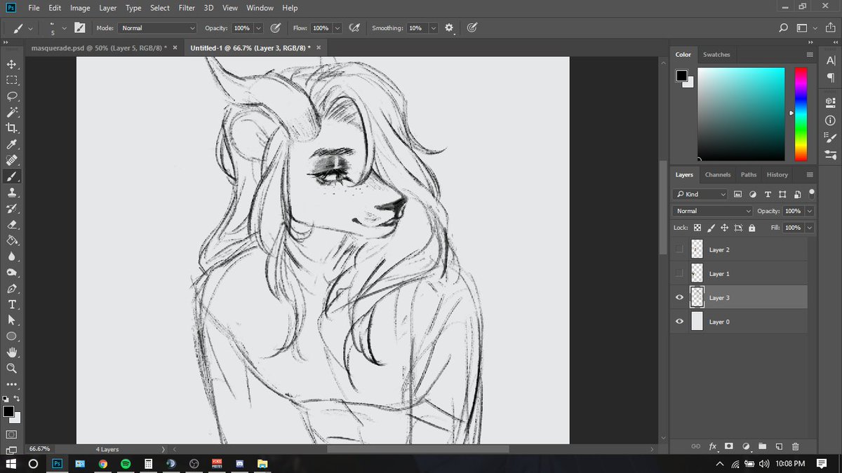
Task: Select the Zoom tool
Action: 12,368
